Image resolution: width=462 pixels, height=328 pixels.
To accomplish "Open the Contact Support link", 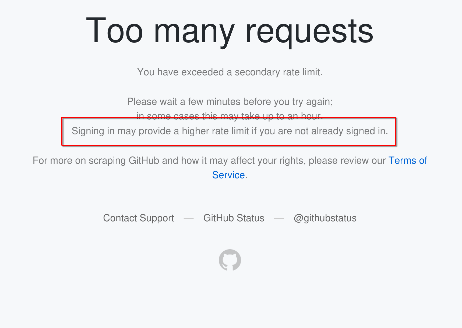I will pyautogui.click(x=139, y=218).
